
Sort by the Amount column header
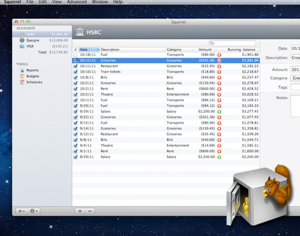click(x=205, y=49)
